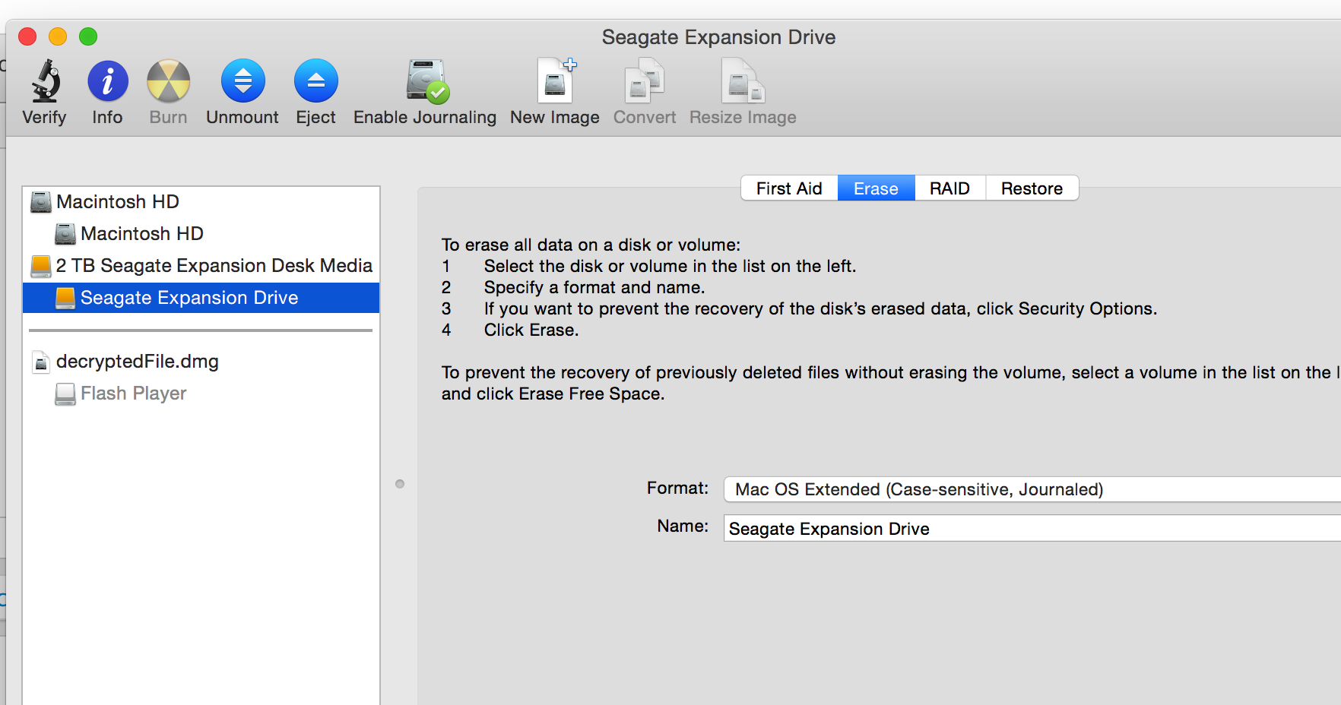1341x705 pixels.
Task: Click the green zoom window button
Action: (88, 36)
